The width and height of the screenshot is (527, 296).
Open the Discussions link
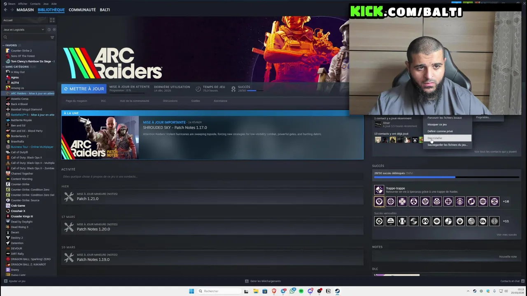coord(170,101)
